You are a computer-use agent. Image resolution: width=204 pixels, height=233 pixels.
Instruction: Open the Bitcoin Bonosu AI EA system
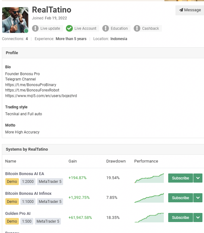coord(24,173)
